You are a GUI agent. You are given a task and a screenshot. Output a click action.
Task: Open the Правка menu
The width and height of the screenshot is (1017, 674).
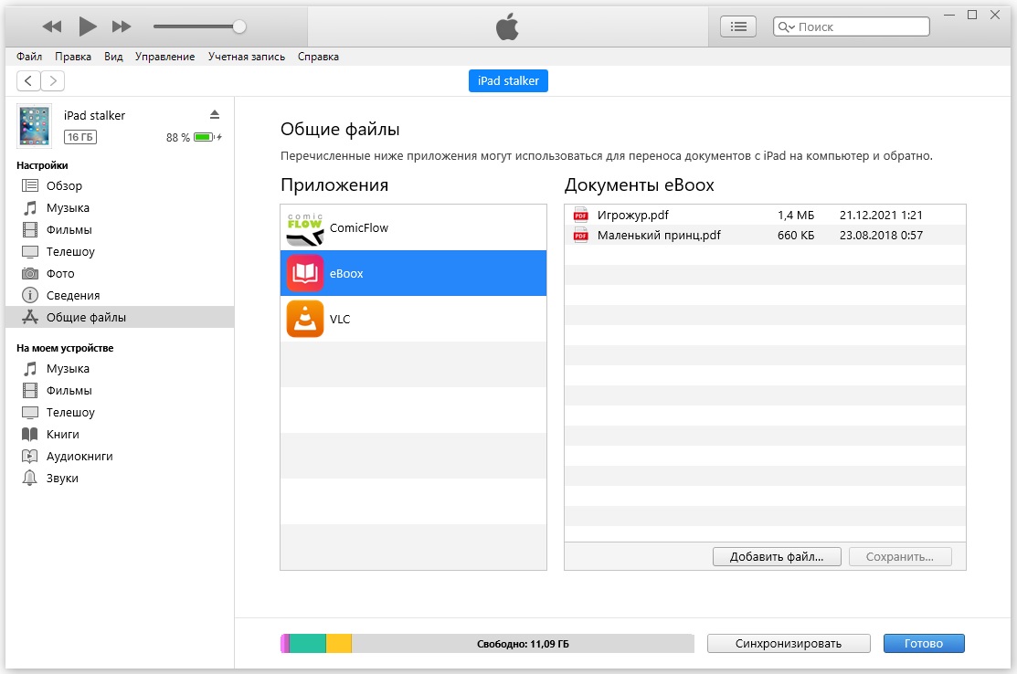73,57
